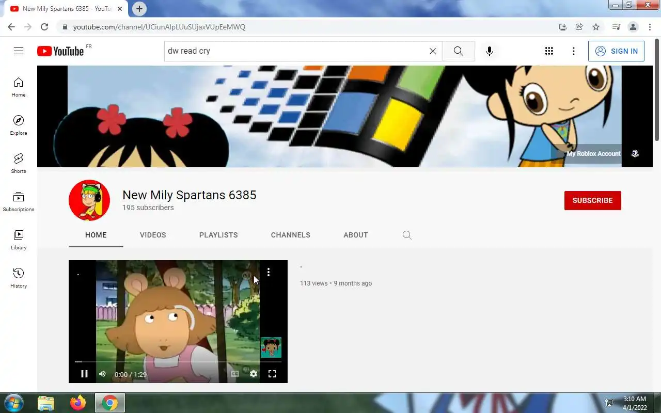Open History in the sidebar
This screenshot has width=661, height=413.
[x=19, y=278]
